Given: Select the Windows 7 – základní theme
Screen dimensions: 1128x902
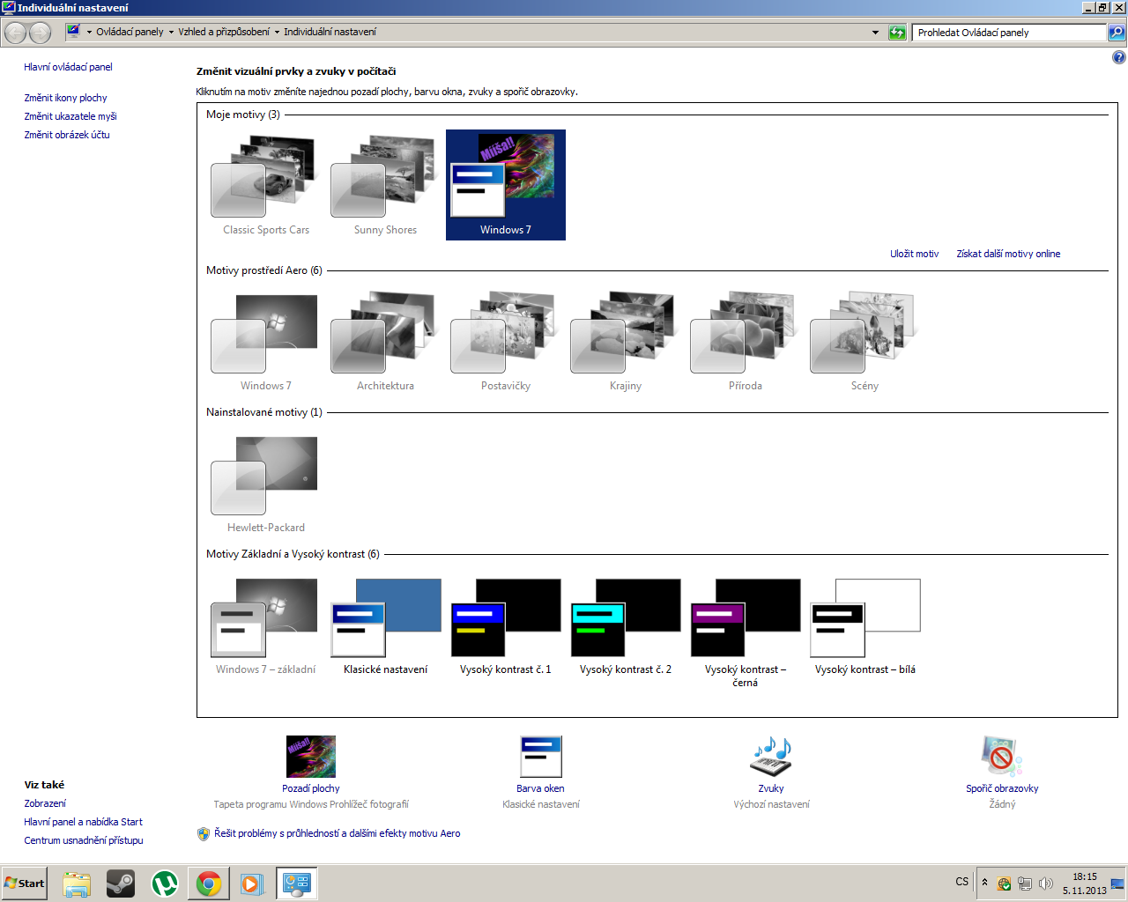Looking at the screenshot, I should point(265,626).
